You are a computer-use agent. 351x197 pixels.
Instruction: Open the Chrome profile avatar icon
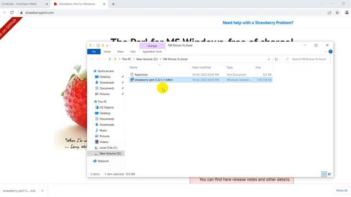(x=347, y=13)
